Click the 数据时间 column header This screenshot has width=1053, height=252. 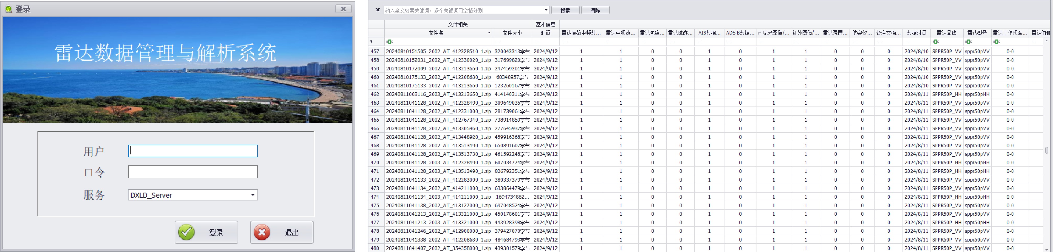916,33
